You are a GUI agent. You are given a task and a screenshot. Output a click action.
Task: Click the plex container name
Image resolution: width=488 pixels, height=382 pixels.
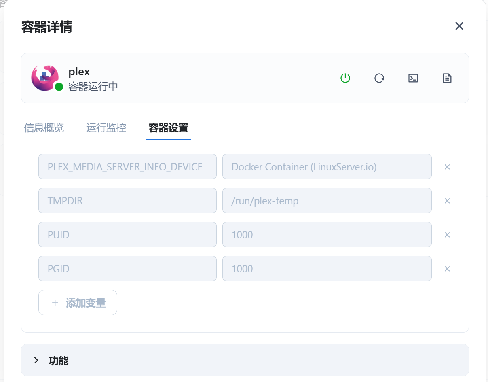click(x=79, y=72)
